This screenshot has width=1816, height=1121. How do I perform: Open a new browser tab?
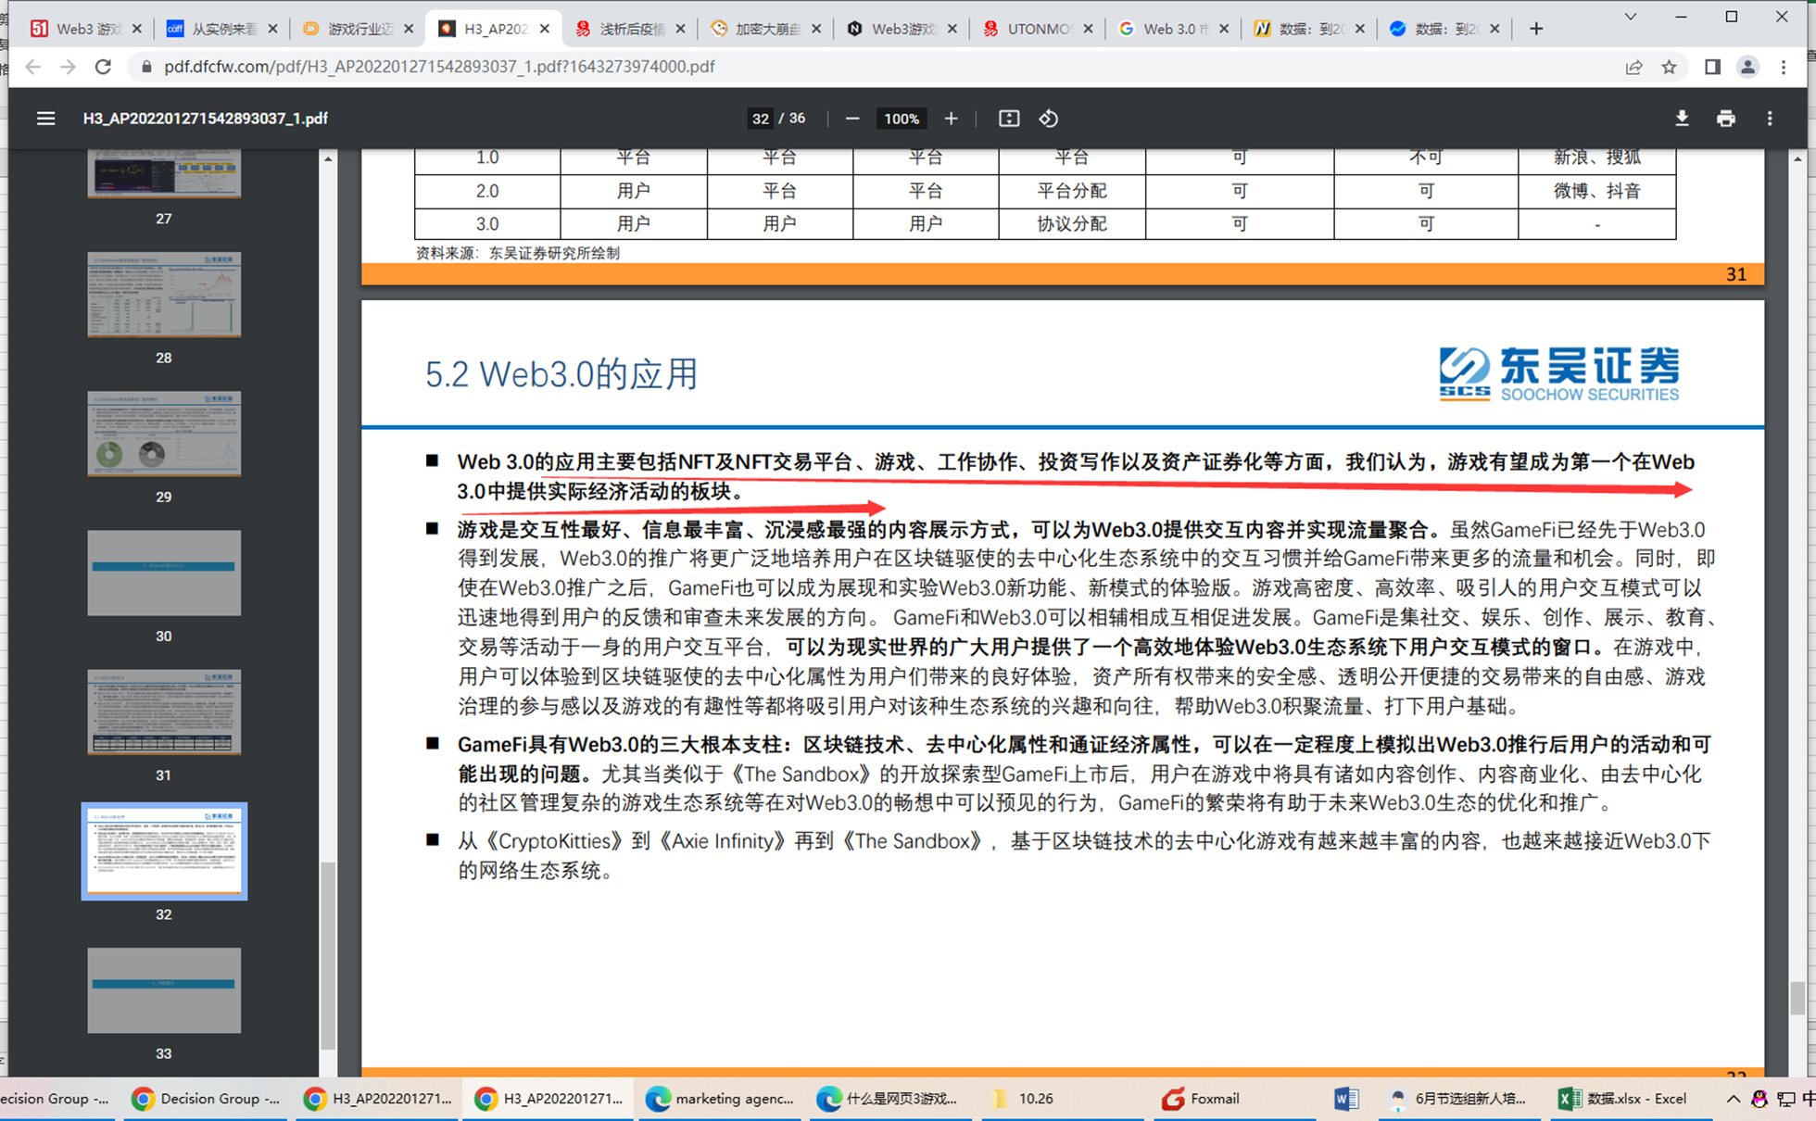click(x=1536, y=29)
